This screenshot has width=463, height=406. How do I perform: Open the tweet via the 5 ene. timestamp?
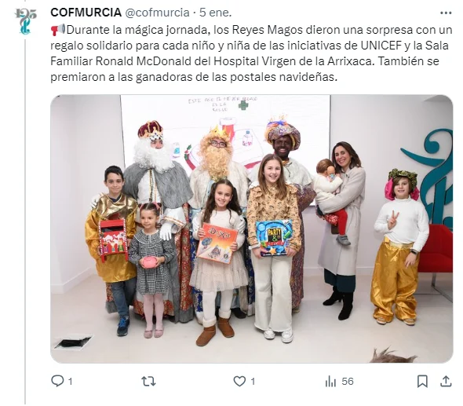click(215, 13)
